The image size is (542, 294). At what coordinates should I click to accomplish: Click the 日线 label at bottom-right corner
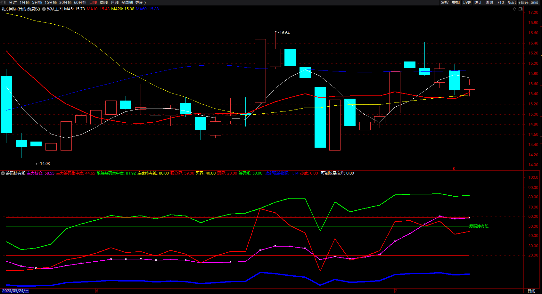pos(531,291)
